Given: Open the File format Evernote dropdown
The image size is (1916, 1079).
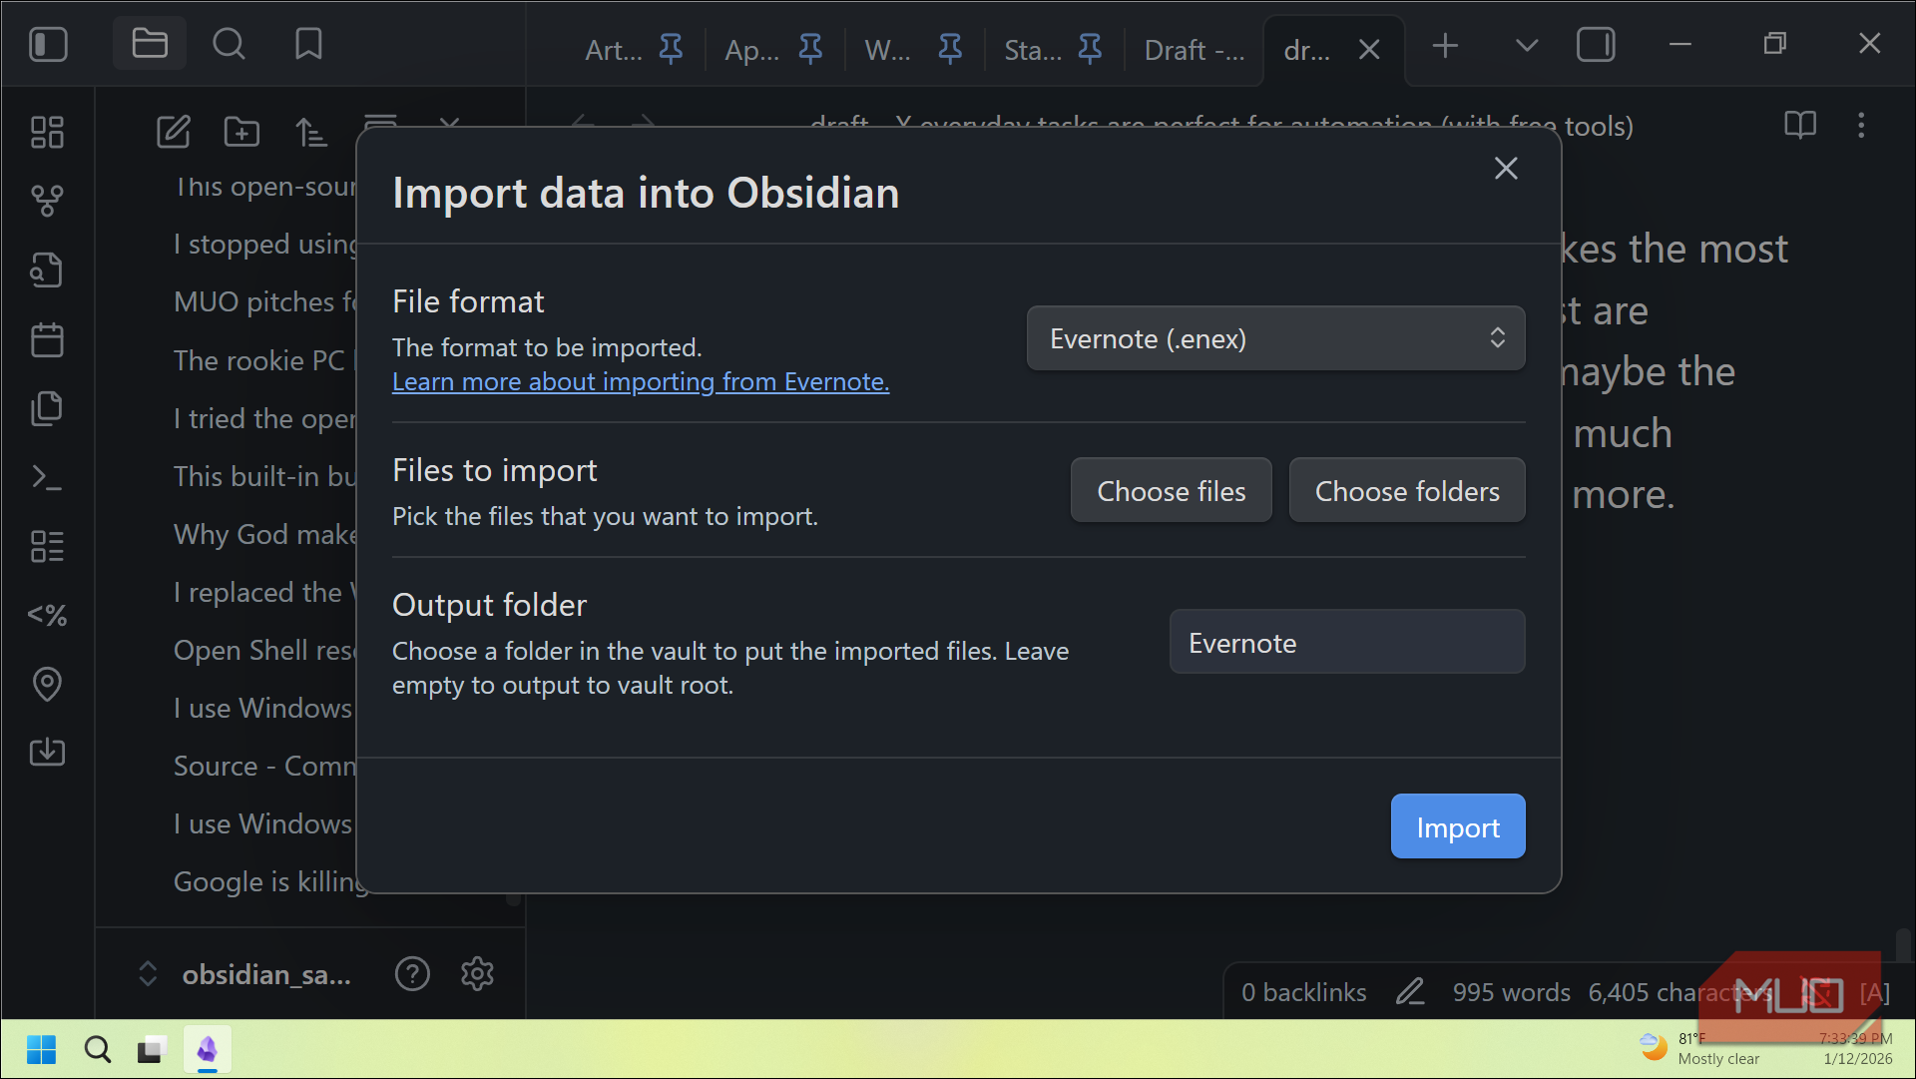Looking at the screenshot, I should (x=1275, y=338).
